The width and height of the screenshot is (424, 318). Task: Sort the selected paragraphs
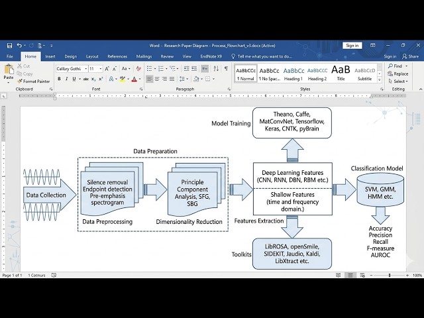pyautogui.click(x=216, y=69)
